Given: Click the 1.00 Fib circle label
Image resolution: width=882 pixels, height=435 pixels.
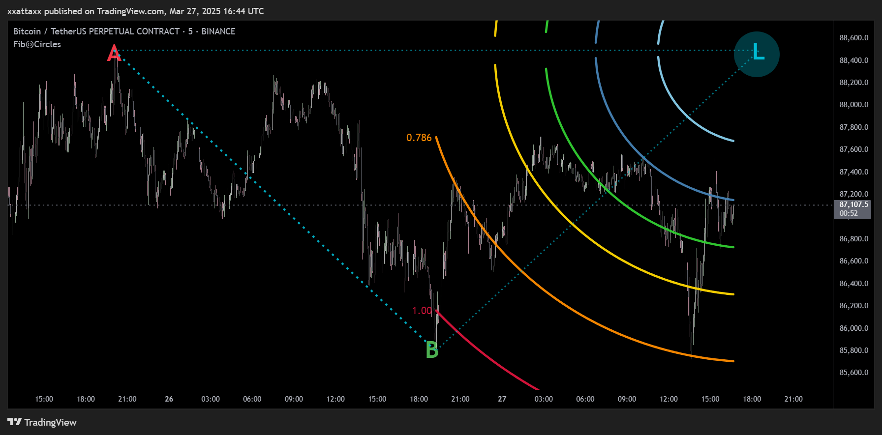Looking at the screenshot, I should point(422,311).
